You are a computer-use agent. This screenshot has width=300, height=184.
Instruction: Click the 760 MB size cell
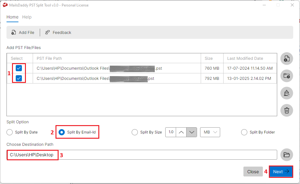point(212,68)
